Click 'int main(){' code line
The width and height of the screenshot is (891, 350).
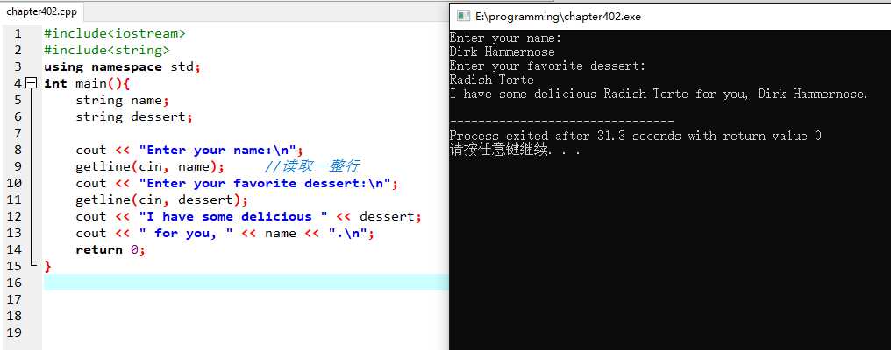(87, 83)
